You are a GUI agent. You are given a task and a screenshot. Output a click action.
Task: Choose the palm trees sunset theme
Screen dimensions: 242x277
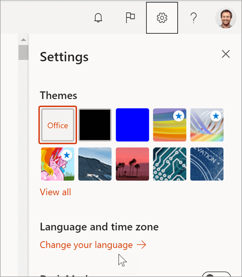(x=132, y=164)
